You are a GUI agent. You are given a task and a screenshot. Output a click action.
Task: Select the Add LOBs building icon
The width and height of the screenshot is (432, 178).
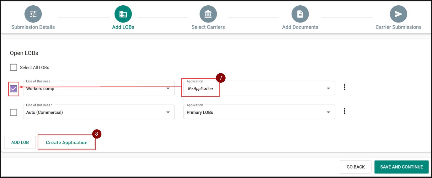(x=123, y=14)
